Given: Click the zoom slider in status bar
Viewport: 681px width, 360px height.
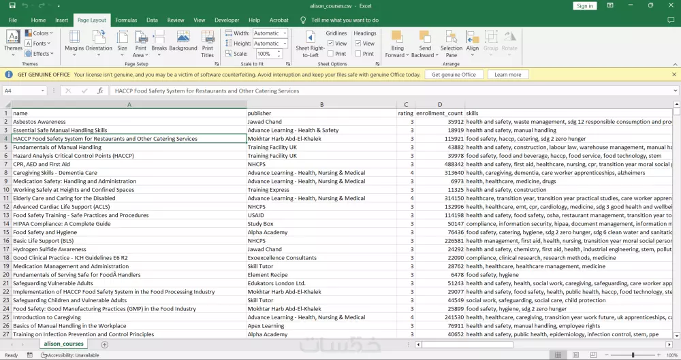Looking at the screenshot, I should 632,355.
